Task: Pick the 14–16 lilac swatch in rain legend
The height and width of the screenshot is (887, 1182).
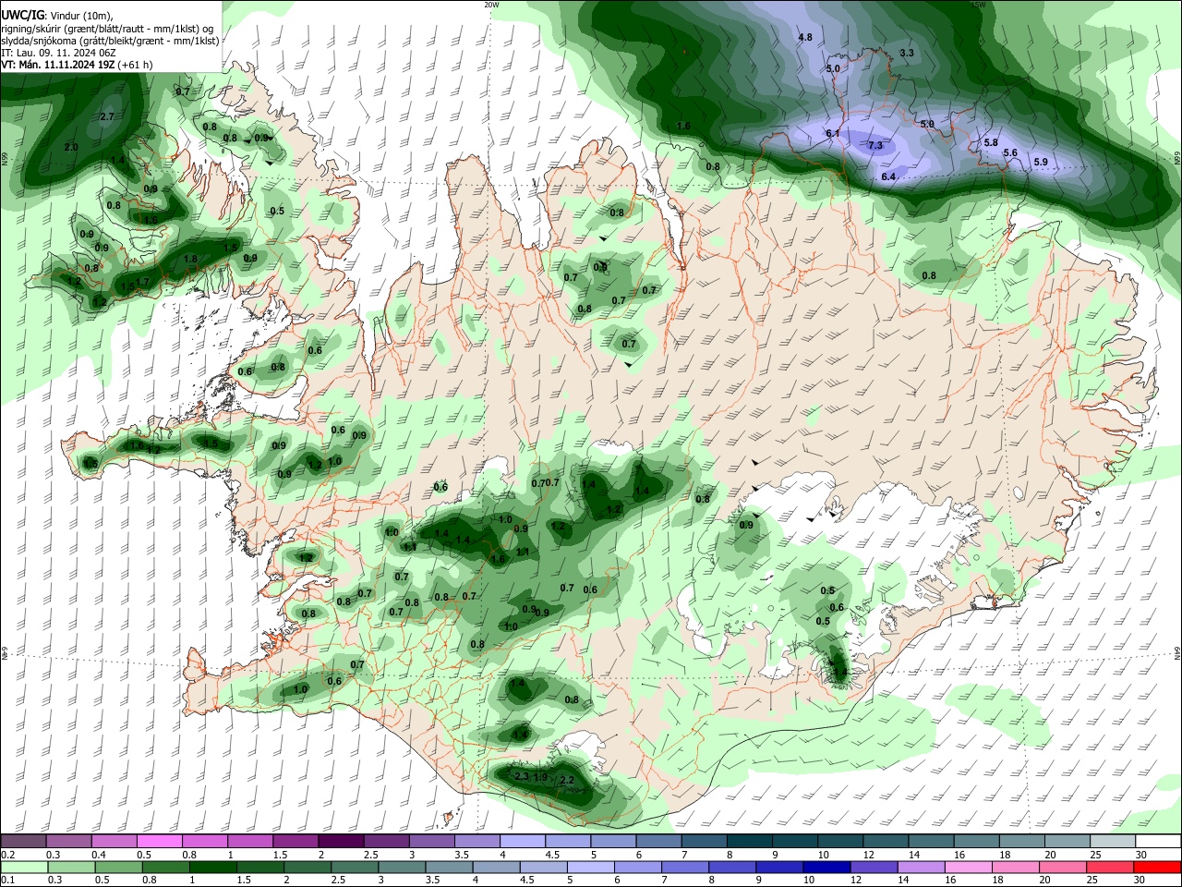Action: click(x=922, y=868)
